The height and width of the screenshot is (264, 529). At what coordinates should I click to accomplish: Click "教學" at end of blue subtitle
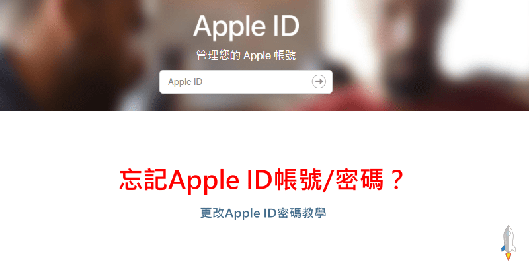[x=313, y=213]
